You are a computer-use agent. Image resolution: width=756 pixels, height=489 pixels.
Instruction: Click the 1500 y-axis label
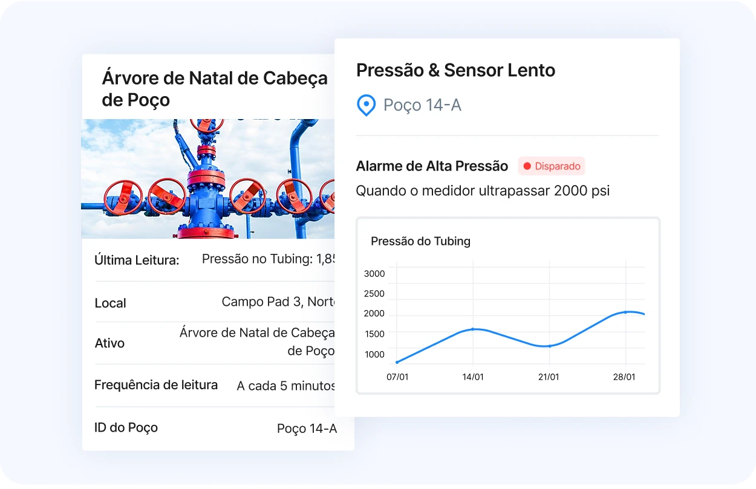[374, 334]
